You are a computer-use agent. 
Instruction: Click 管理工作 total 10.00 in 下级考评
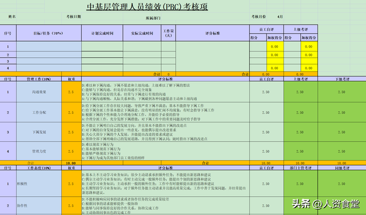tap(342, 163)
